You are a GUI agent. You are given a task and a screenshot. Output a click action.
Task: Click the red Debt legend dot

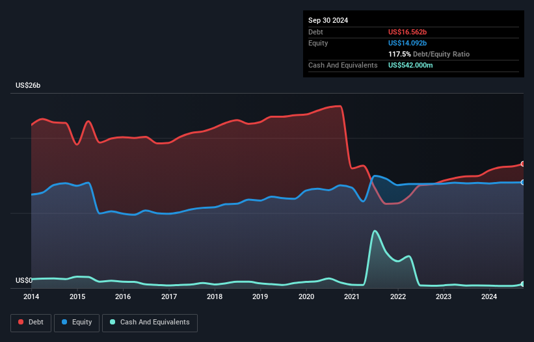(21, 322)
